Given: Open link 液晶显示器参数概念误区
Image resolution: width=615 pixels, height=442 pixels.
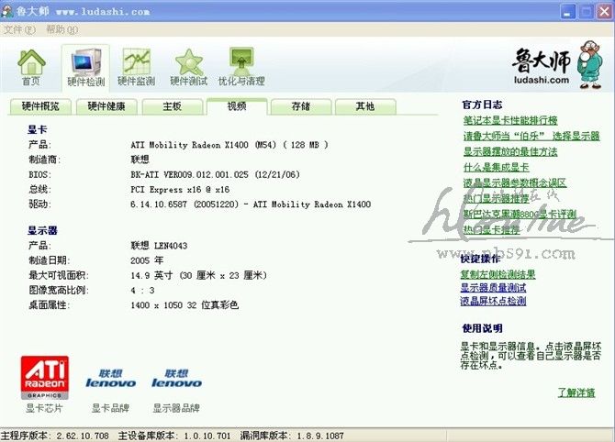Looking at the screenshot, I should [515, 183].
